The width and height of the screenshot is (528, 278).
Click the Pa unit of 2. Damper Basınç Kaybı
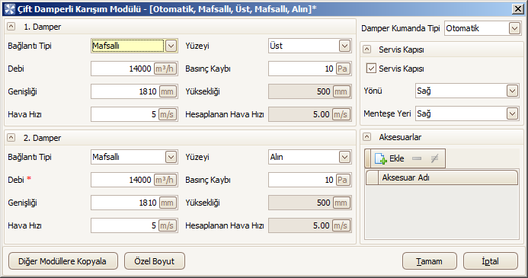pyautogui.click(x=342, y=180)
